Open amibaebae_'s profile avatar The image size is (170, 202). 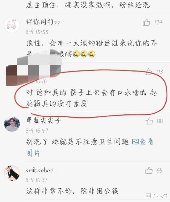pyautogui.click(x=12, y=173)
